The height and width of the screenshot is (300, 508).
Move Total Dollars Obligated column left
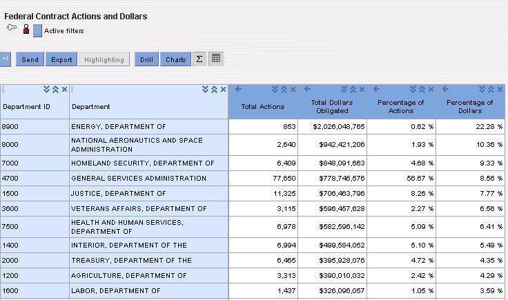(x=307, y=89)
